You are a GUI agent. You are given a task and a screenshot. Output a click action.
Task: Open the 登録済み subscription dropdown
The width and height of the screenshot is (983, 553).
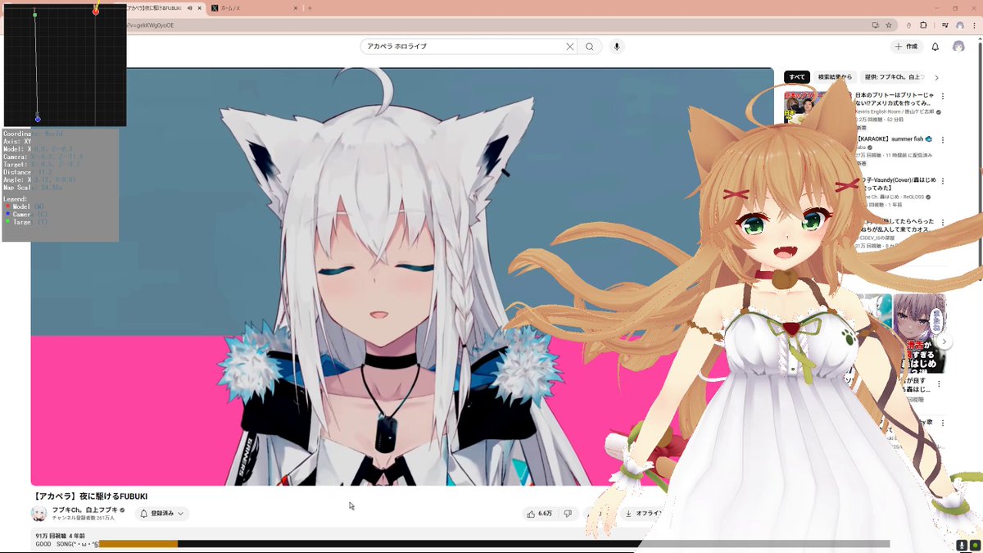click(161, 514)
